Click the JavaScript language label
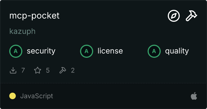This screenshot has width=207, height=109. (x=36, y=96)
